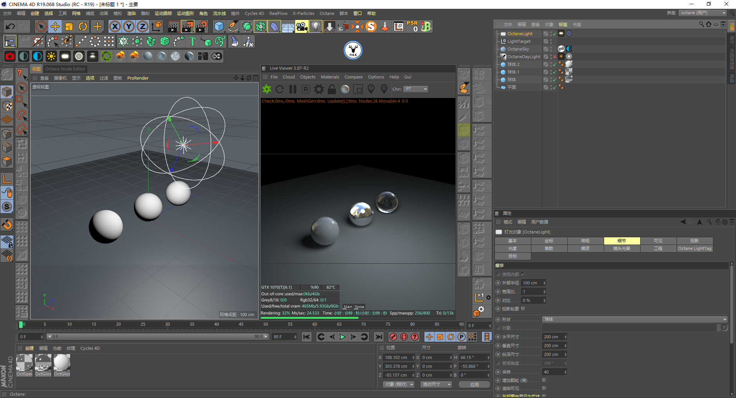736x398 pixels.
Task: Toggle the X axis lock icon
Action: [x=115, y=26]
